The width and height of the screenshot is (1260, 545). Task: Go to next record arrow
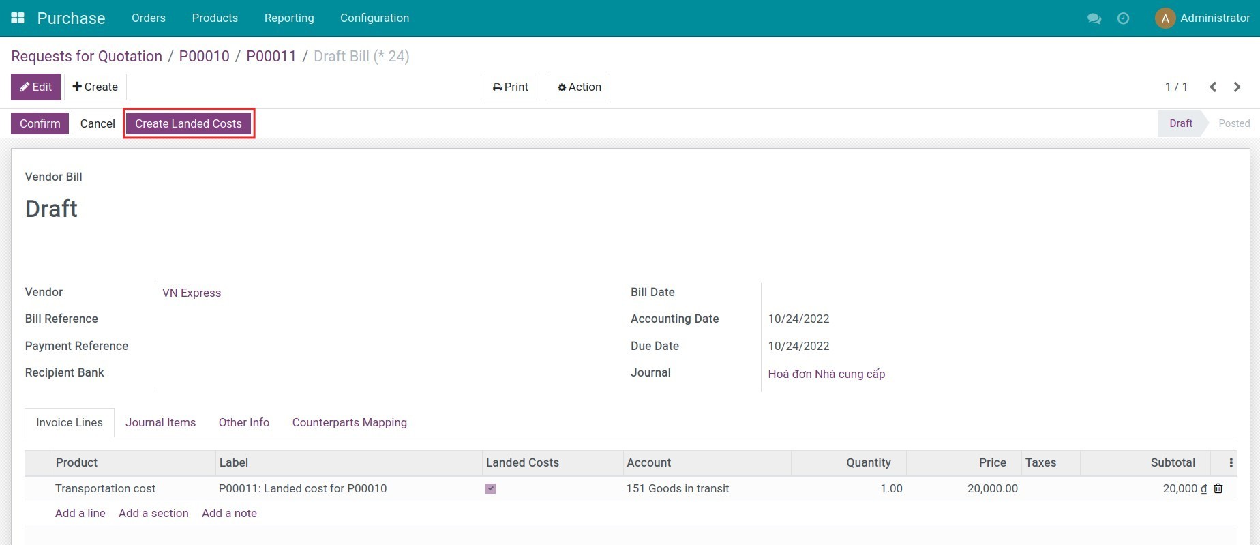(1237, 87)
